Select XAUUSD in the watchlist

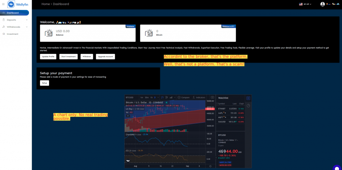point(230,122)
